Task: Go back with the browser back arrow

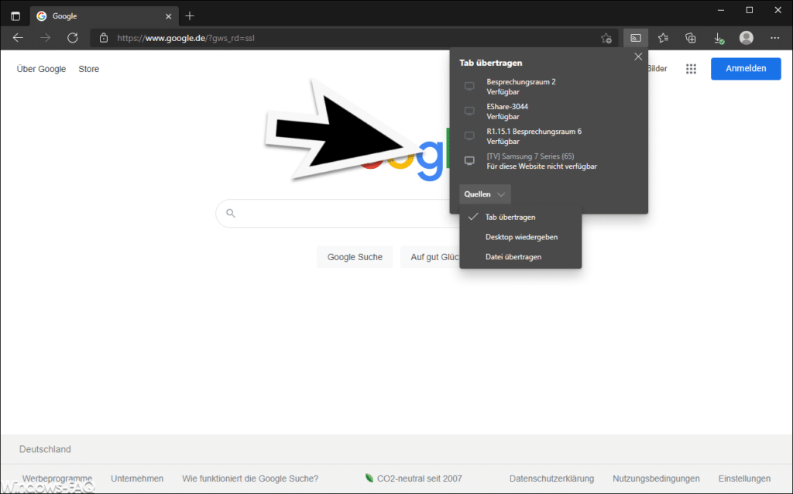Action: click(19, 38)
